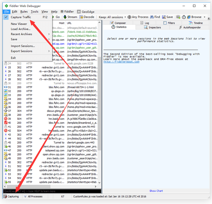This screenshot has width=212, height=204.
Task: Open the View menu
Action: [44, 12]
